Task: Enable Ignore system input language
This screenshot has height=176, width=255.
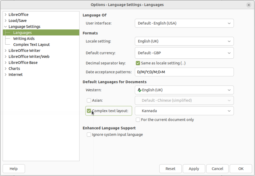Action: point(89,135)
